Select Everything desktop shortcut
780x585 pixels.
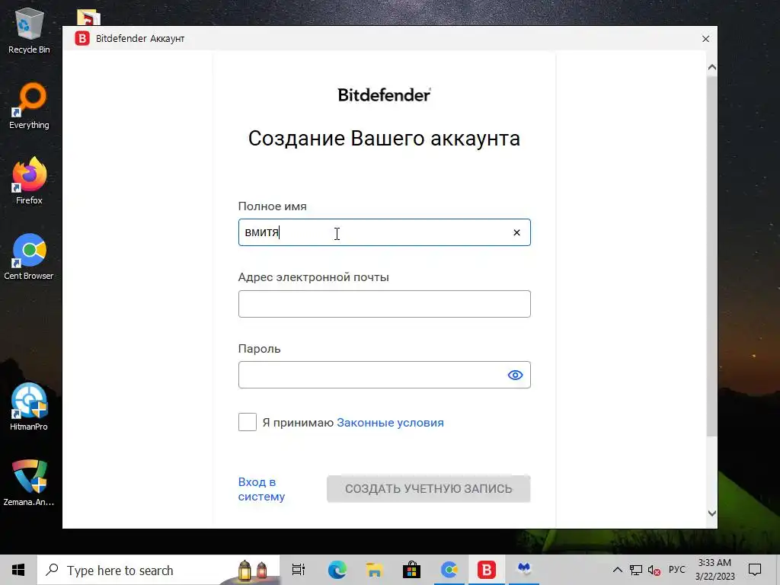pos(29,107)
